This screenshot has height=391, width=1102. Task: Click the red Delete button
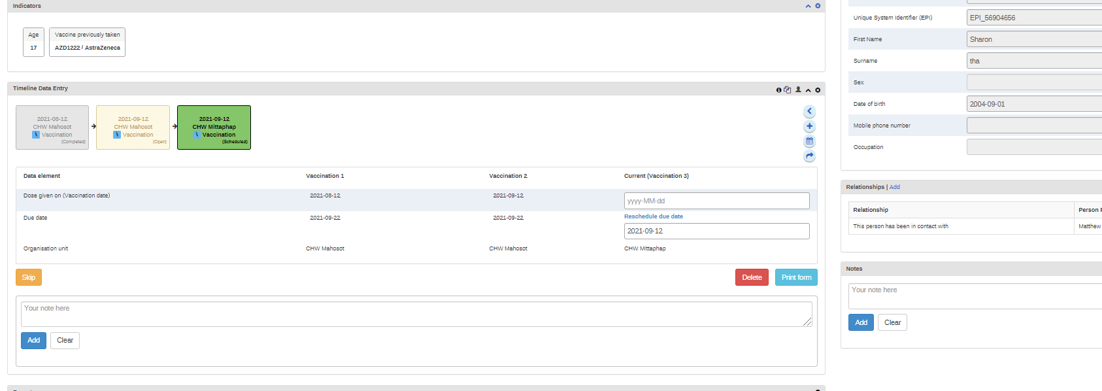(x=752, y=277)
